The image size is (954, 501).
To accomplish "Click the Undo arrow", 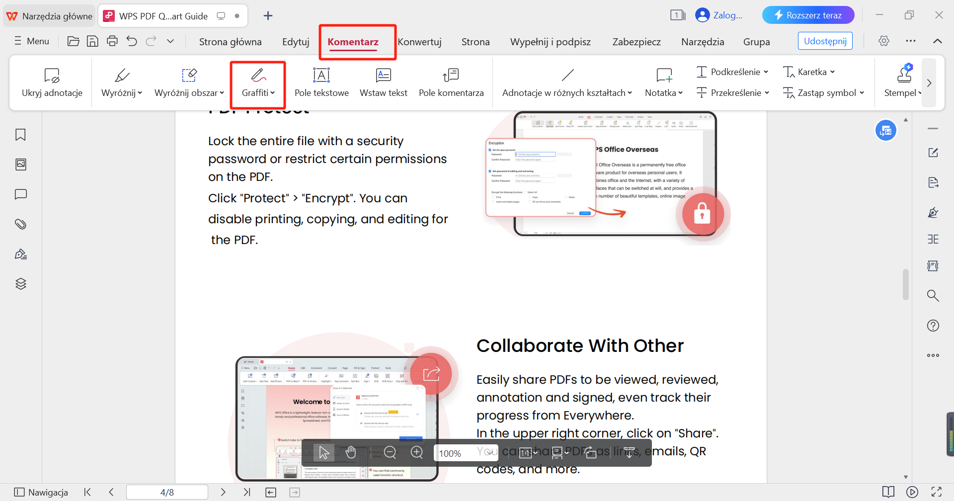I will tap(132, 41).
